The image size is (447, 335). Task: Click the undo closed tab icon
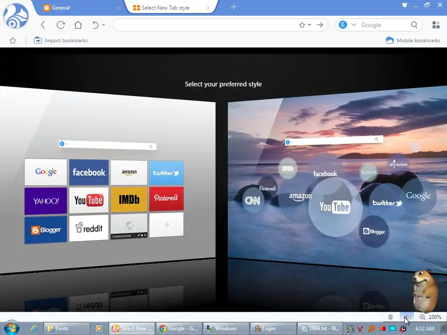(x=96, y=25)
